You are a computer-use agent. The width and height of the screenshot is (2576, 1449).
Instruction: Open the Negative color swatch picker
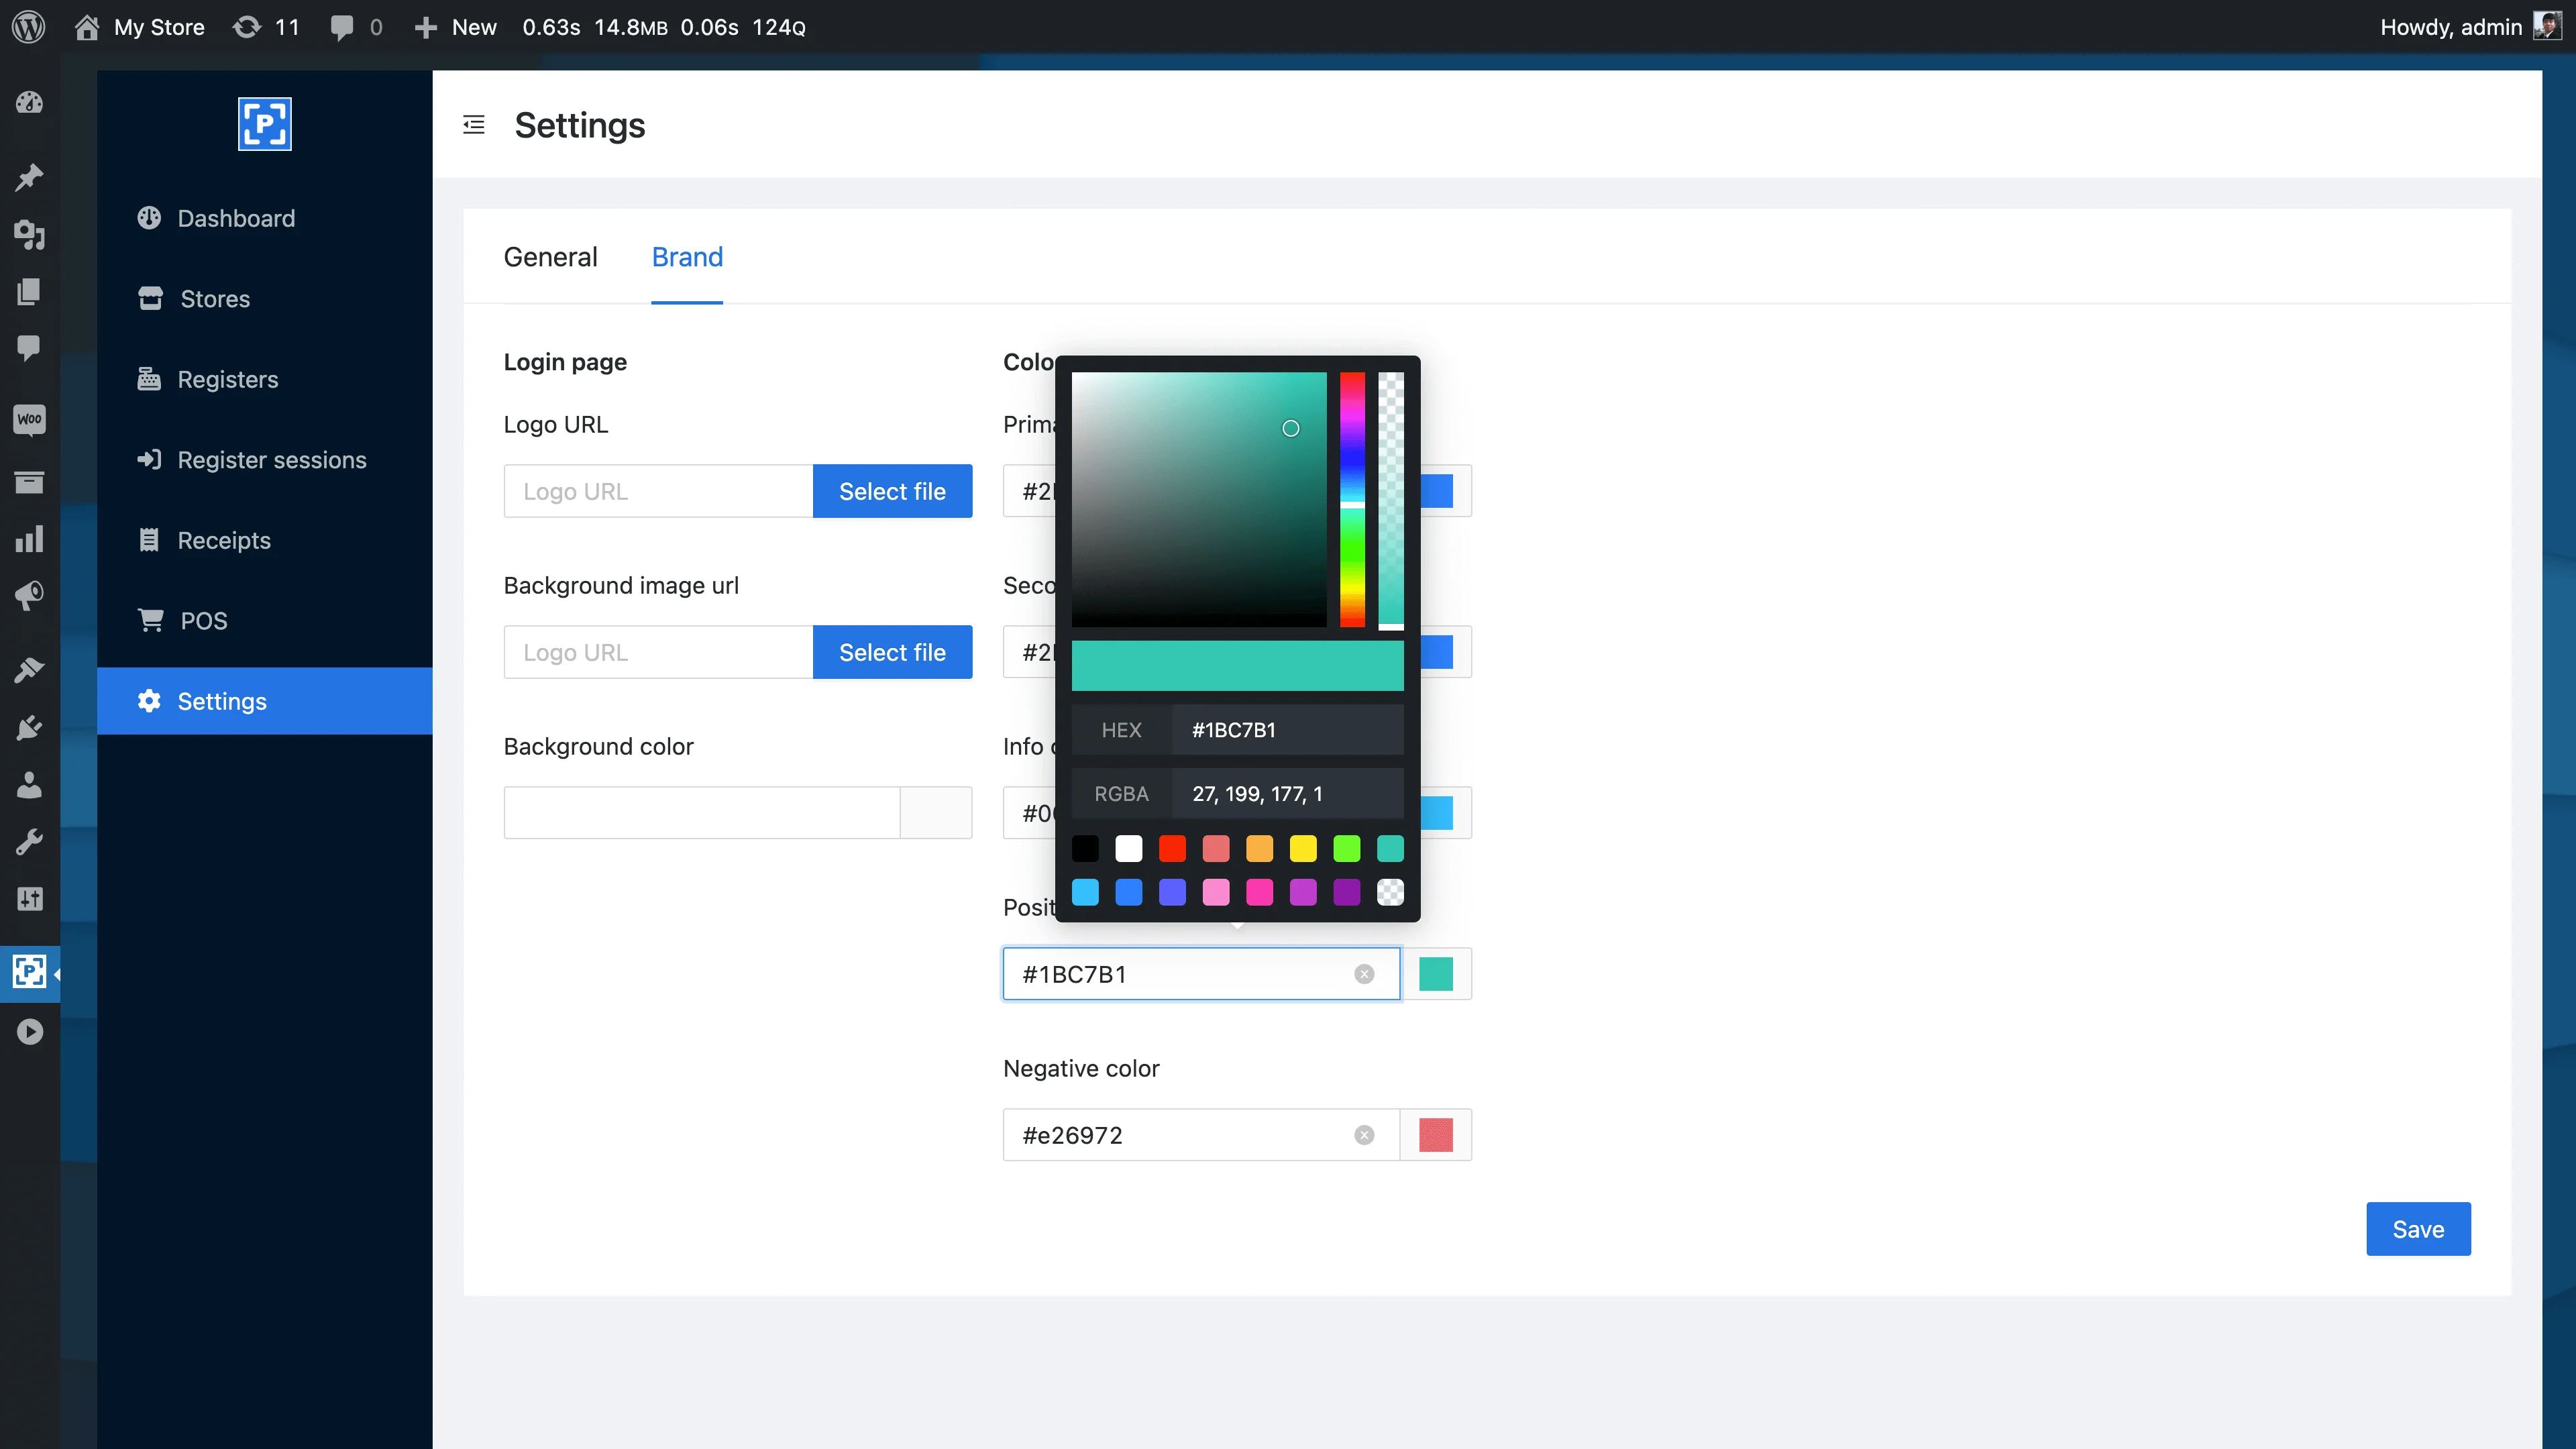tap(1435, 1135)
